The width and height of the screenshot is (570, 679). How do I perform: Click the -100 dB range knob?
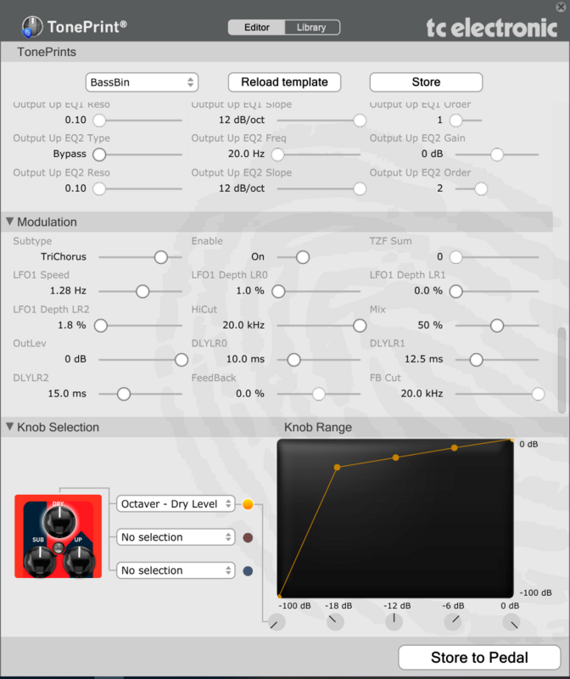click(x=277, y=622)
